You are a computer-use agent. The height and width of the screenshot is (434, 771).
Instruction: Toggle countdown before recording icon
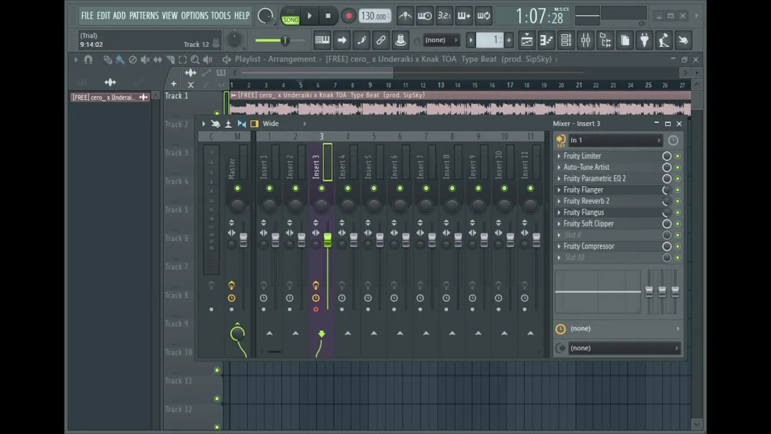[444, 16]
